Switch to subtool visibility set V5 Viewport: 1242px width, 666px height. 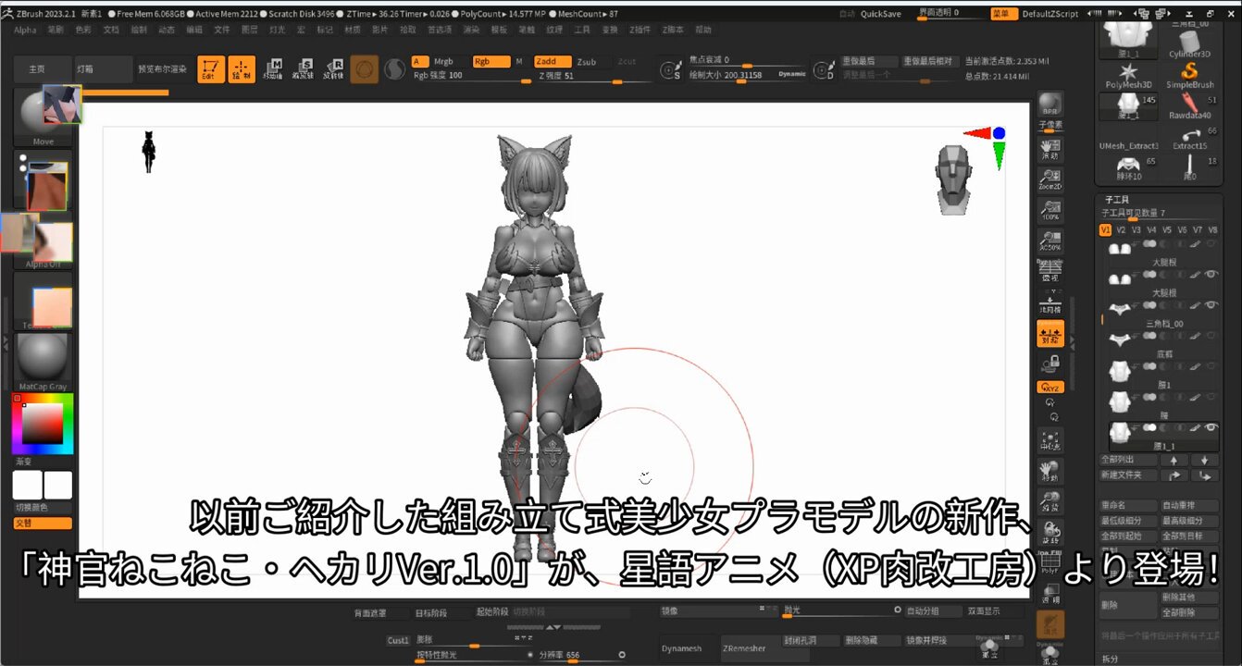coord(1167,229)
